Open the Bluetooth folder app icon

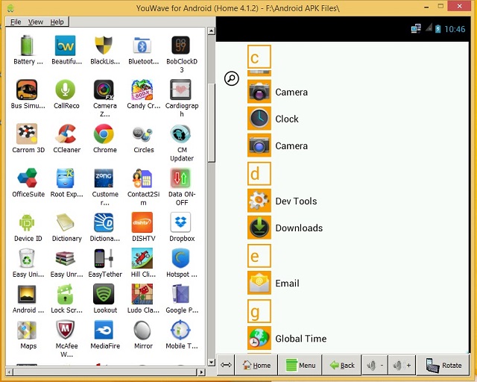tap(142, 46)
